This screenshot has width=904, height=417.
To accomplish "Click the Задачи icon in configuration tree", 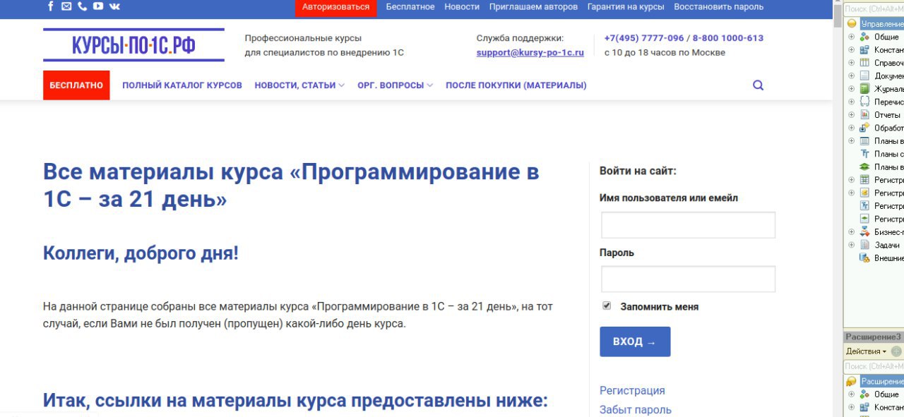I will pos(864,245).
